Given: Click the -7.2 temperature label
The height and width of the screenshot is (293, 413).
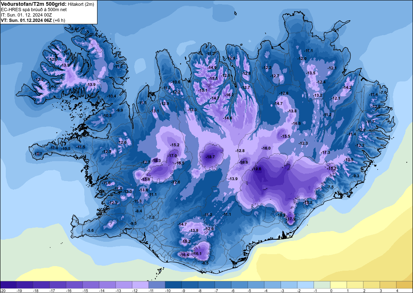Looking at the screenshot, I should [151, 217].
